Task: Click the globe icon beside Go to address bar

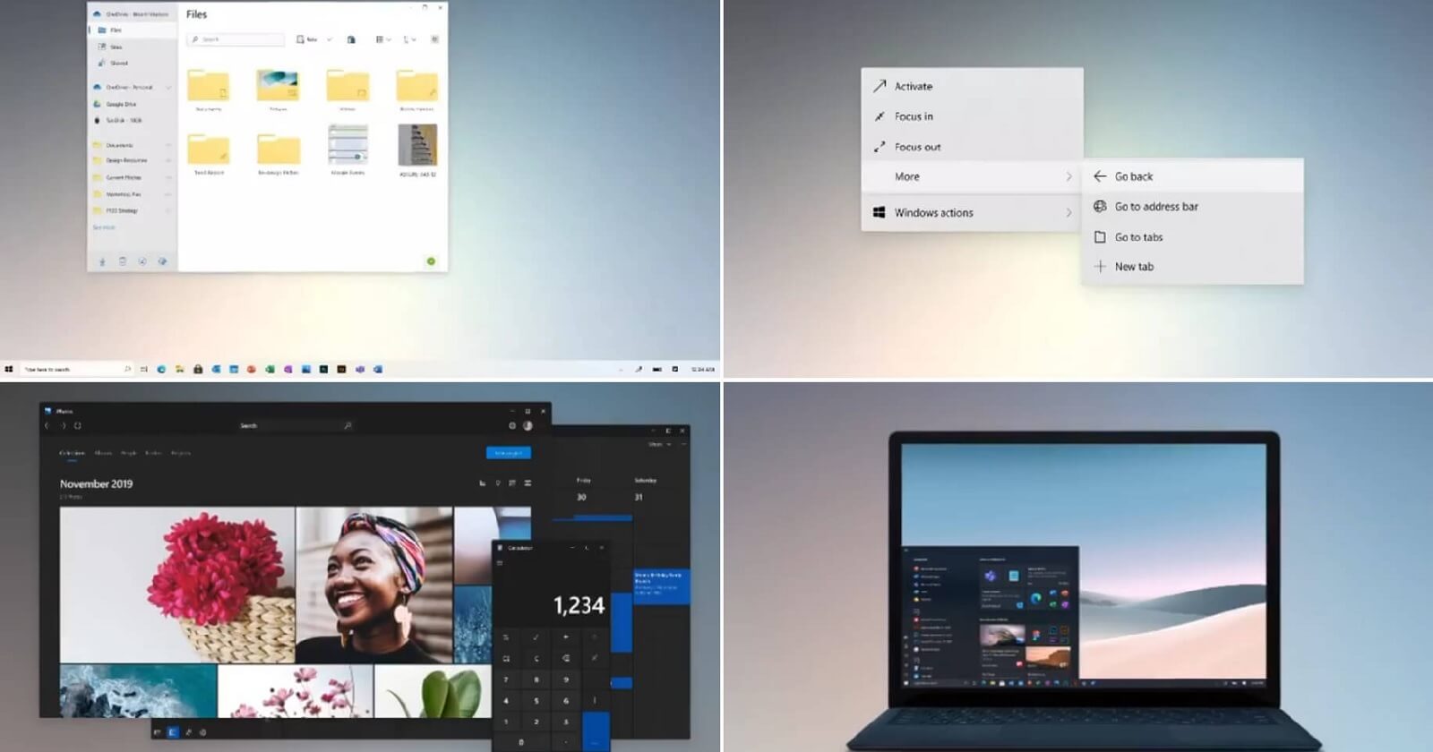Action: [x=1100, y=207]
